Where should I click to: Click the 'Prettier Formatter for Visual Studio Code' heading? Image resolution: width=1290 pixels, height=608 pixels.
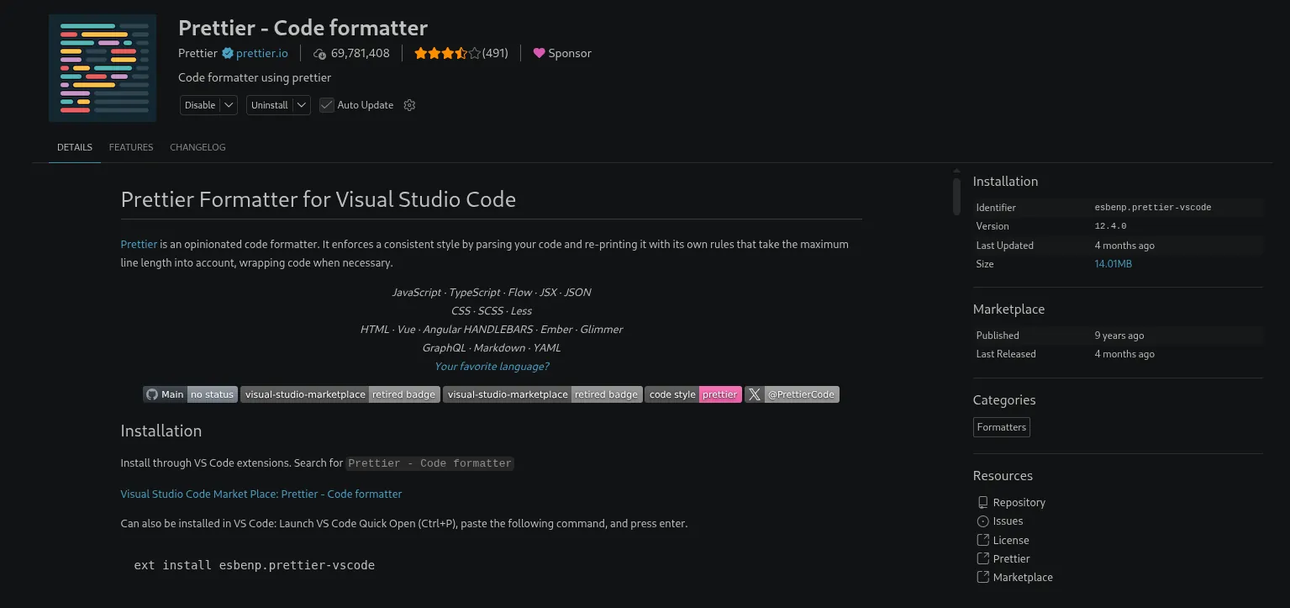(319, 199)
